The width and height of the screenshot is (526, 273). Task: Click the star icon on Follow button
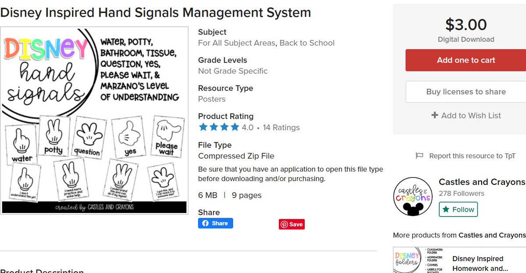pos(446,209)
